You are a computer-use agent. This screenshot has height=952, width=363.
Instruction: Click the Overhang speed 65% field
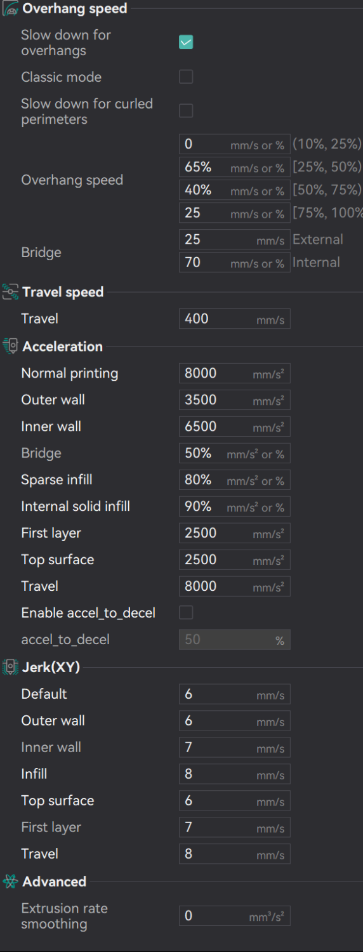(x=235, y=167)
